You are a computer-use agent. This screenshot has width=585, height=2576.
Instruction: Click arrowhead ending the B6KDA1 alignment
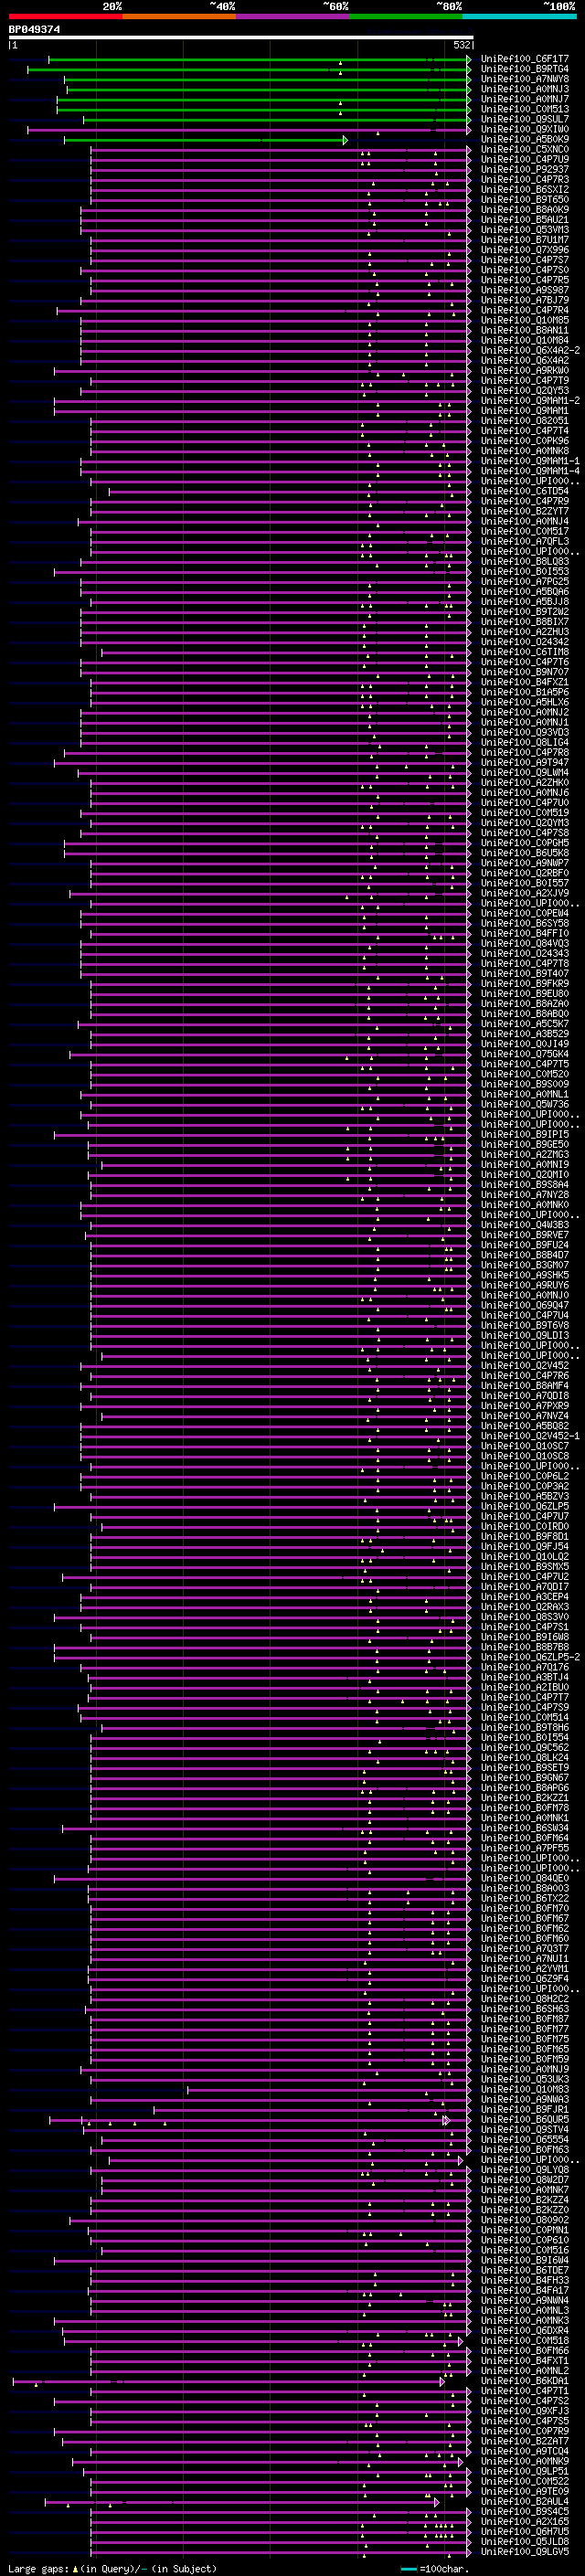(442, 2381)
